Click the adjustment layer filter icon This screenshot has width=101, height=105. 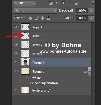point(57,3)
